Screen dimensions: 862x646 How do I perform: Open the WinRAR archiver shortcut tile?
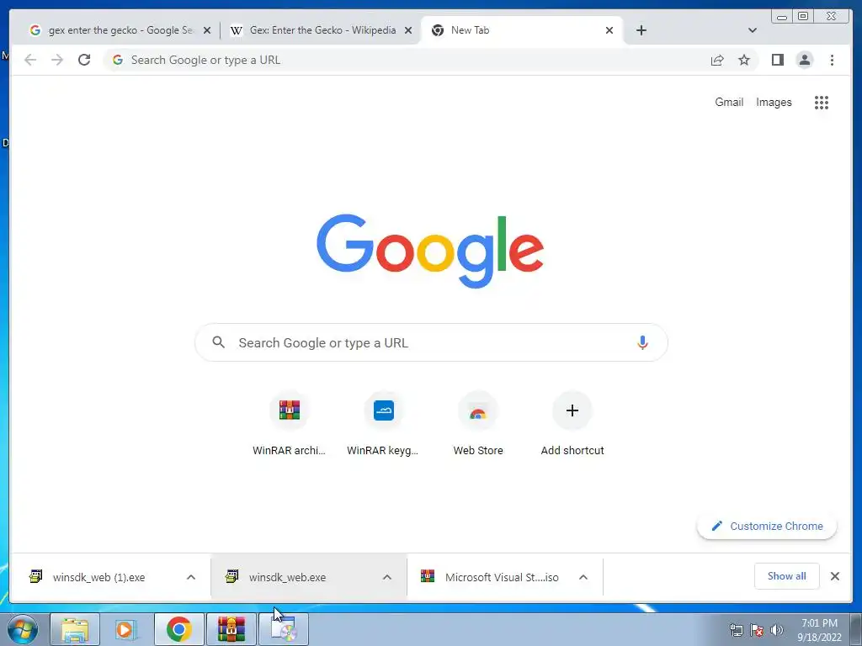290,424
